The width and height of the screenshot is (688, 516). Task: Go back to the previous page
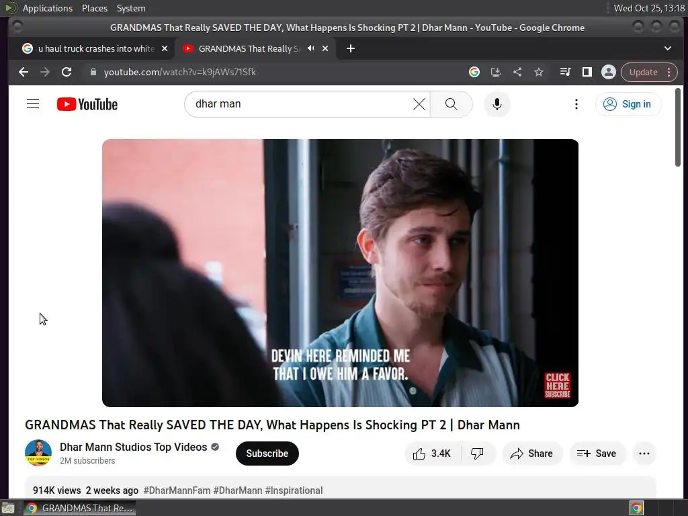(x=24, y=72)
